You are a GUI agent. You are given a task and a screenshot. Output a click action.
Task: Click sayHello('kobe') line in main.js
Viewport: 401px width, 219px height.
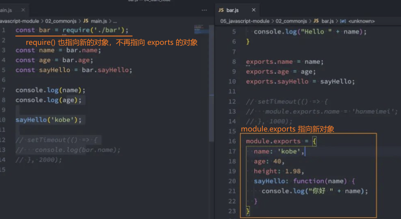click(x=49, y=120)
